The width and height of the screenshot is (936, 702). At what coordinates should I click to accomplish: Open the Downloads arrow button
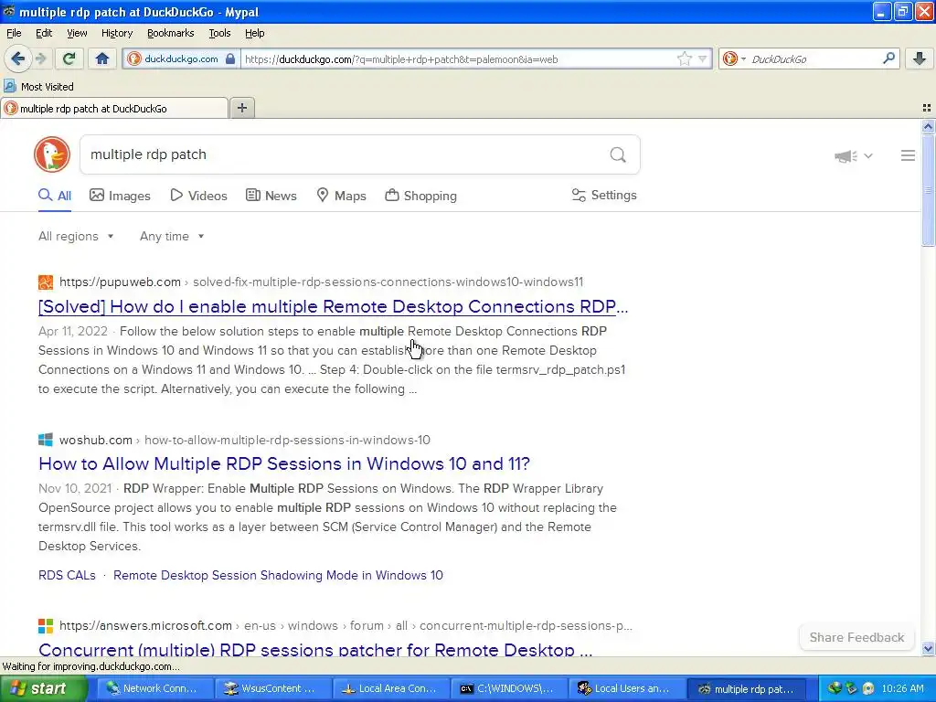coord(920,58)
